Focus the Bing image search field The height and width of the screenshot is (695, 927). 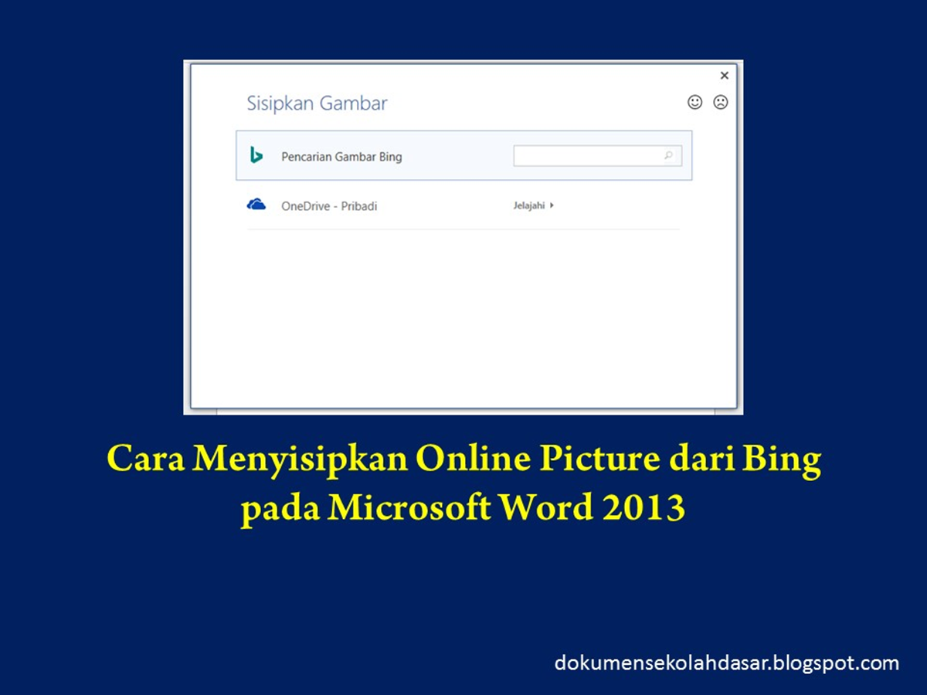[x=598, y=155]
